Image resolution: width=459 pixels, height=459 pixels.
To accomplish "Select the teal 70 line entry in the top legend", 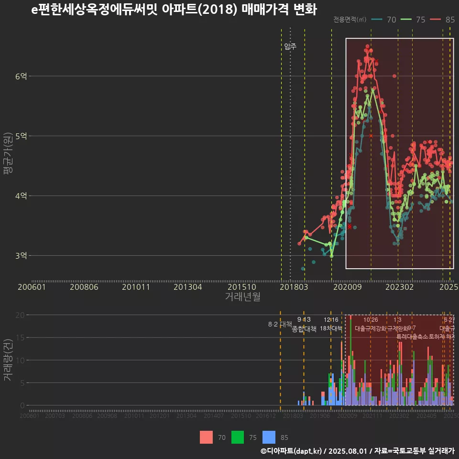I will (x=383, y=19).
